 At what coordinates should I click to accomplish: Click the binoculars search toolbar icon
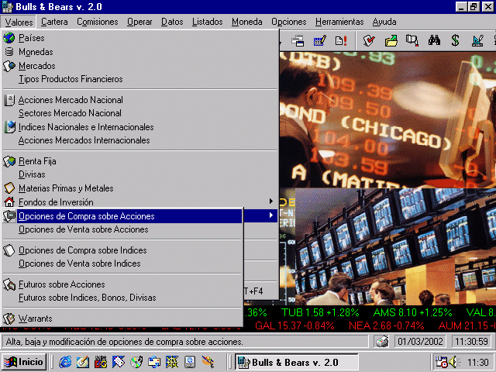click(434, 41)
